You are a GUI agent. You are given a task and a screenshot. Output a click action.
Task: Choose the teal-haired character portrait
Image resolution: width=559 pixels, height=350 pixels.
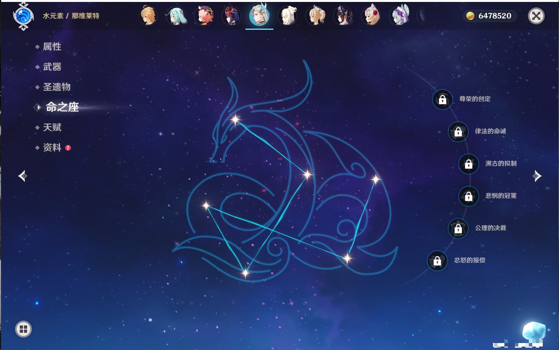(x=176, y=16)
